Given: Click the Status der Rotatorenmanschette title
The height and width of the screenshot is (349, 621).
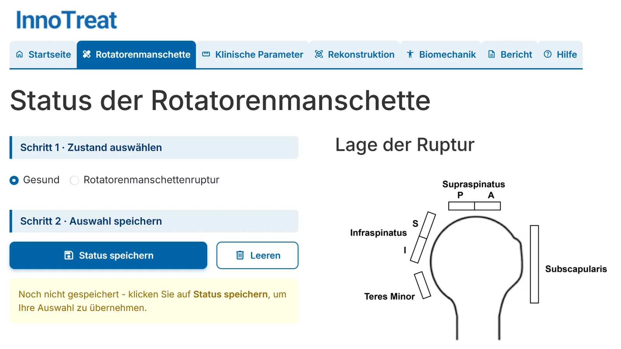Looking at the screenshot, I should click(220, 100).
